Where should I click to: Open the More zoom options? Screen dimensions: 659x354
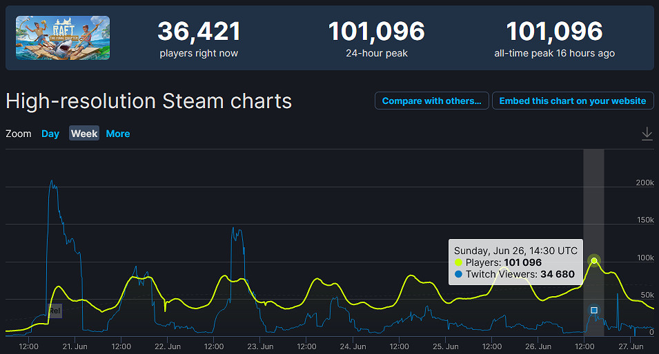118,134
